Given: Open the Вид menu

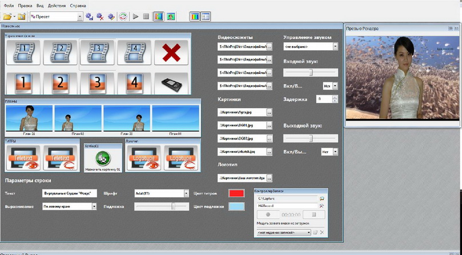Looking at the screenshot, I should click(x=40, y=6).
